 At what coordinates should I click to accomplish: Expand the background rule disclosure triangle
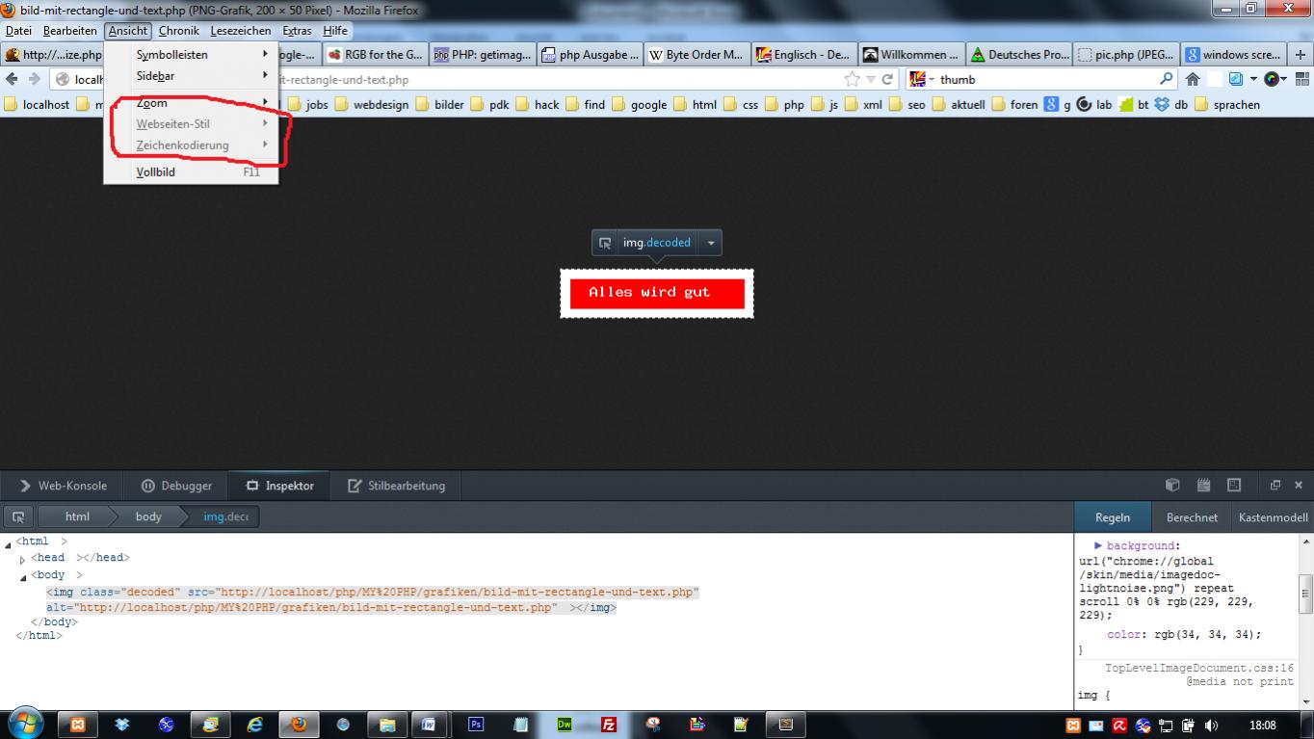click(1098, 546)
